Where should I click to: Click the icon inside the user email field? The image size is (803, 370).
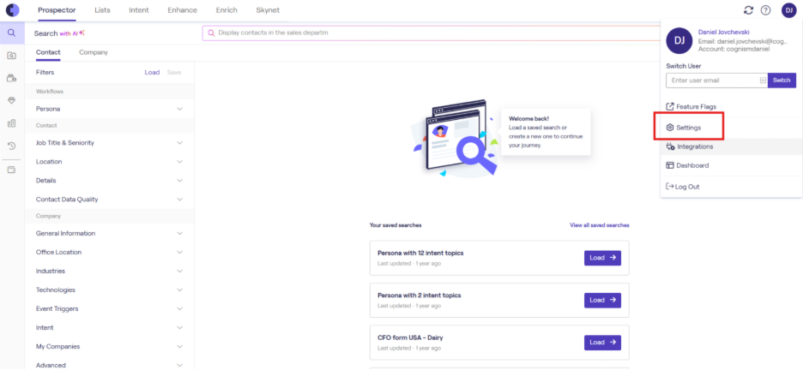coord(762,81)
